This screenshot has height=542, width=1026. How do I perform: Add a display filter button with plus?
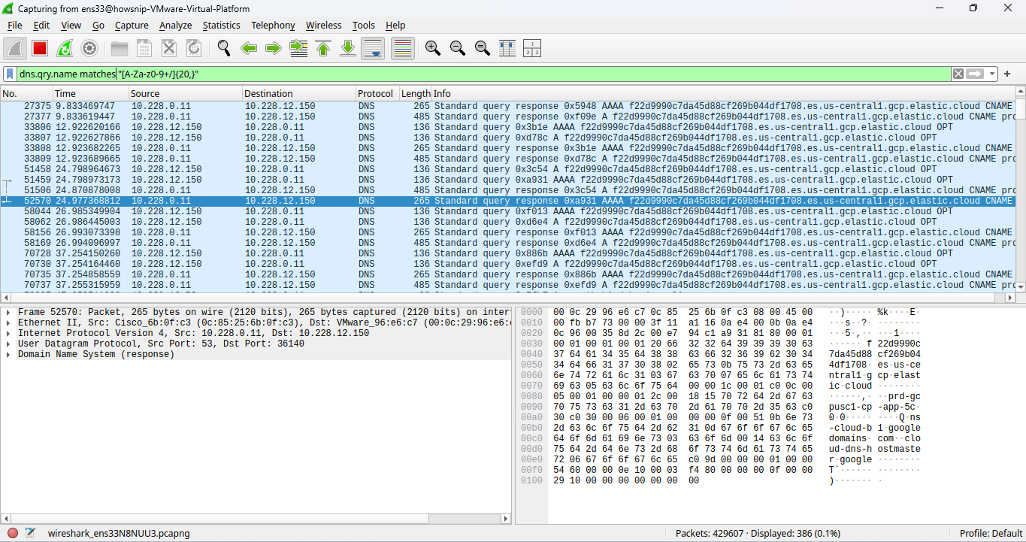coord(1007,74)
